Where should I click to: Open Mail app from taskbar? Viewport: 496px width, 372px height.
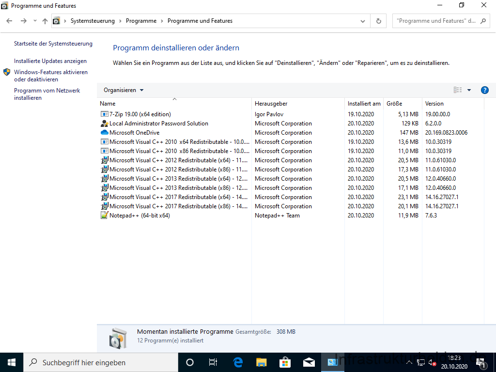coord(309,362)
